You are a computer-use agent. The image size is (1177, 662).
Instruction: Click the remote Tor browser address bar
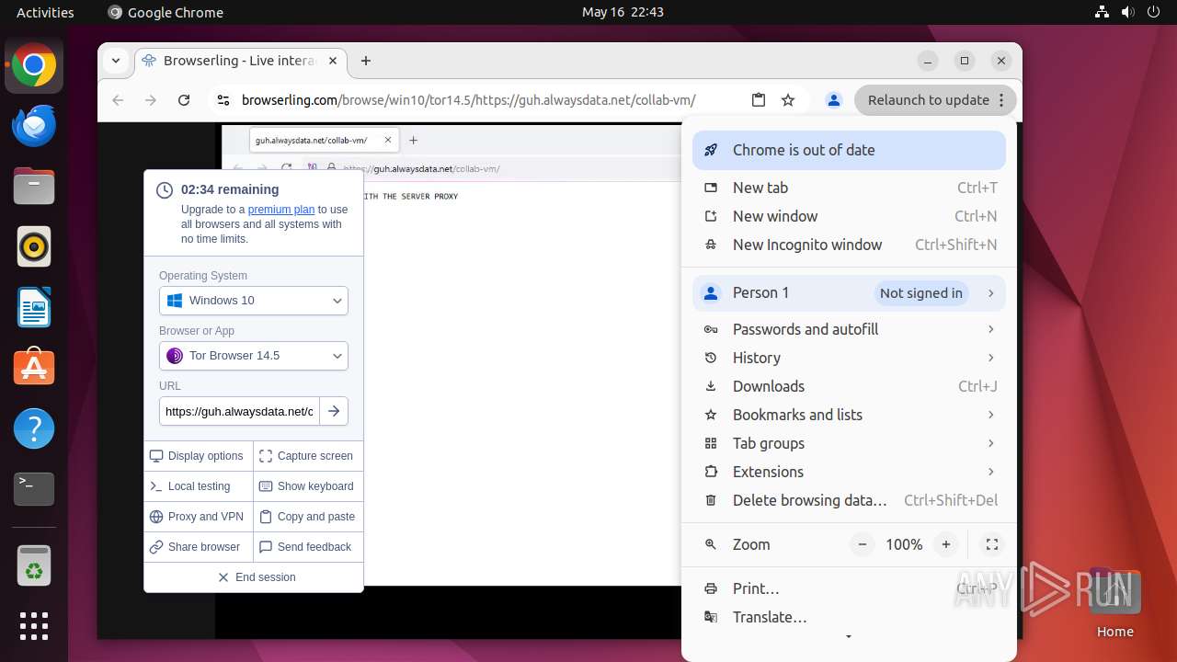point(492,168)
